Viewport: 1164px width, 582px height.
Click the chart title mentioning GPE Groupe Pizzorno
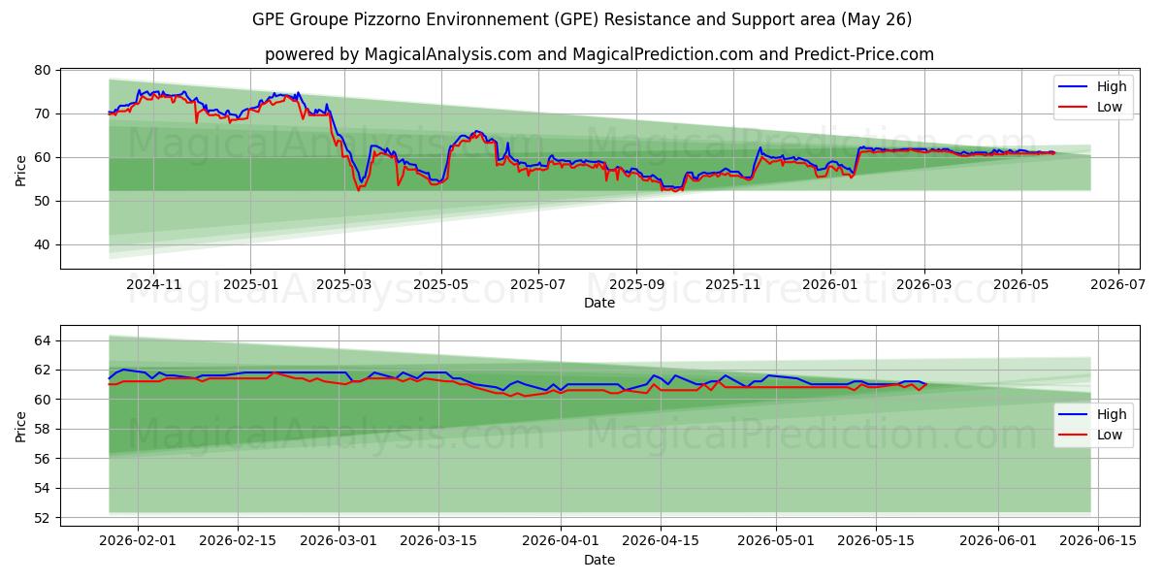[x=582, y=19]
